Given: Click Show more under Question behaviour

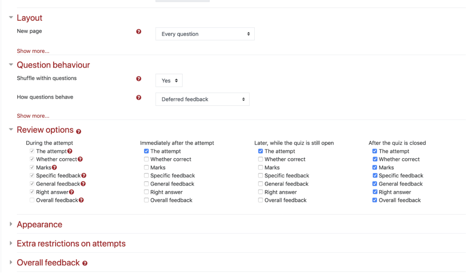Looking at the screenshot, I should pos(33,116).
